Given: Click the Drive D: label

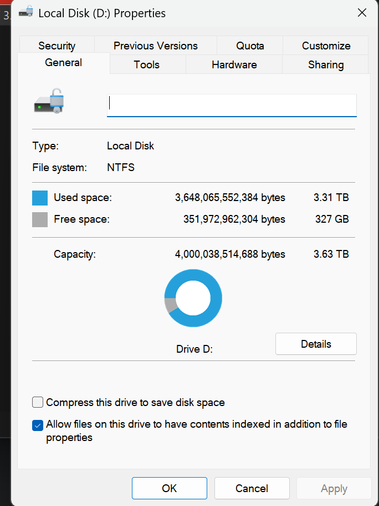Looking at the screenshot, I should pyautogui.click(x=194, y=349).
